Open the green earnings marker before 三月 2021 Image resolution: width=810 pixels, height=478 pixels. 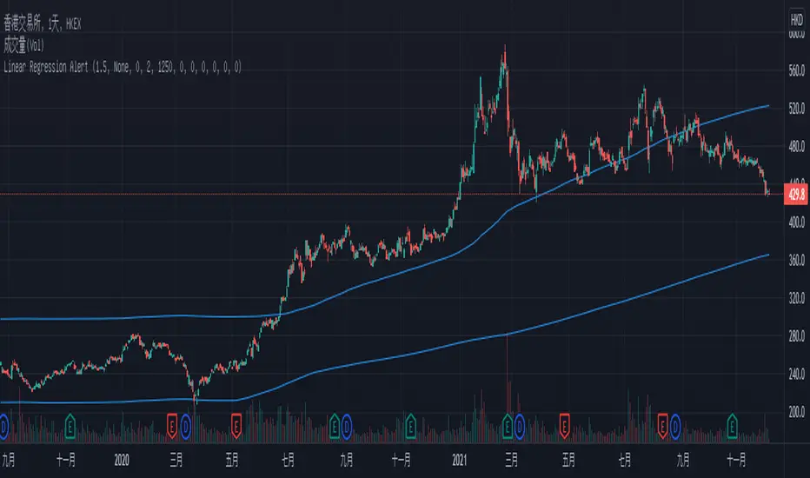click(508, 427)
